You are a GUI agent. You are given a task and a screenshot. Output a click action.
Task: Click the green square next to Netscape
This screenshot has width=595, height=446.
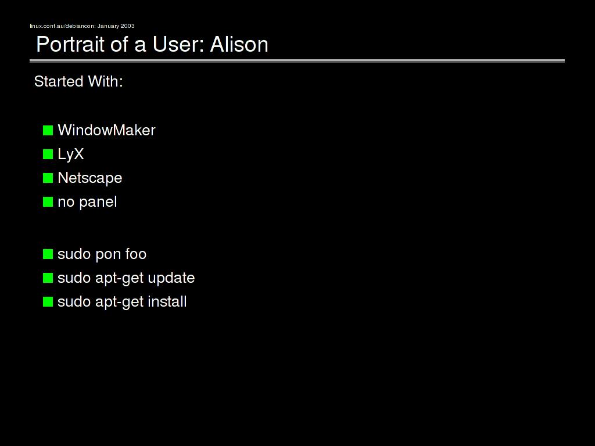(48, 178)
